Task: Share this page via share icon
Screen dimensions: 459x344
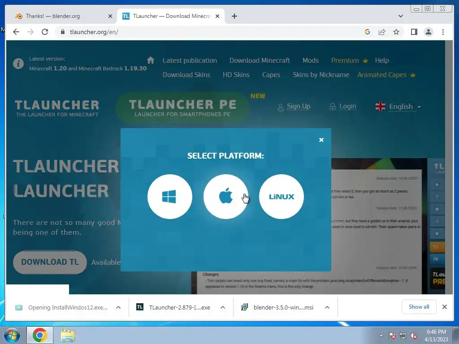Action: click(x=382, y=32)
